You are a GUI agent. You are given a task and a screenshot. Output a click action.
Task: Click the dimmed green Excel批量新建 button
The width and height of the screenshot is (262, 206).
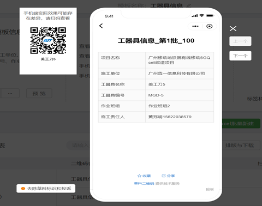(x=241, y=124)
